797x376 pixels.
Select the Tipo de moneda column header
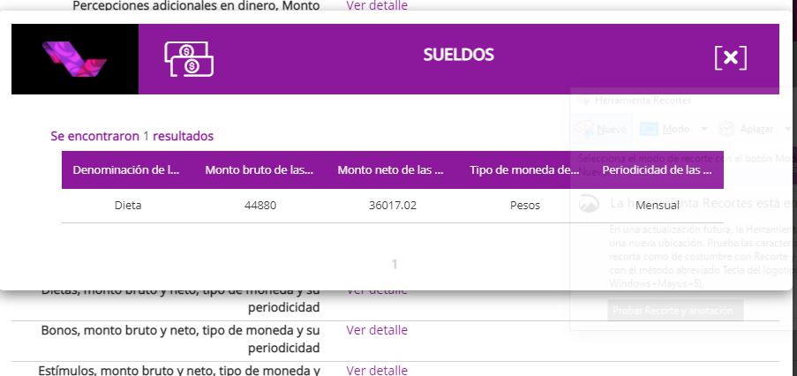[x=524, y=169]
